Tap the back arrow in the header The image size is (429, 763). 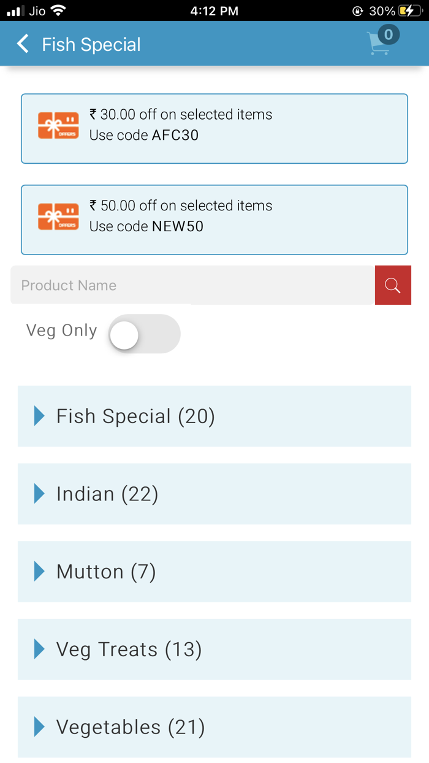(x=22, y=44)
